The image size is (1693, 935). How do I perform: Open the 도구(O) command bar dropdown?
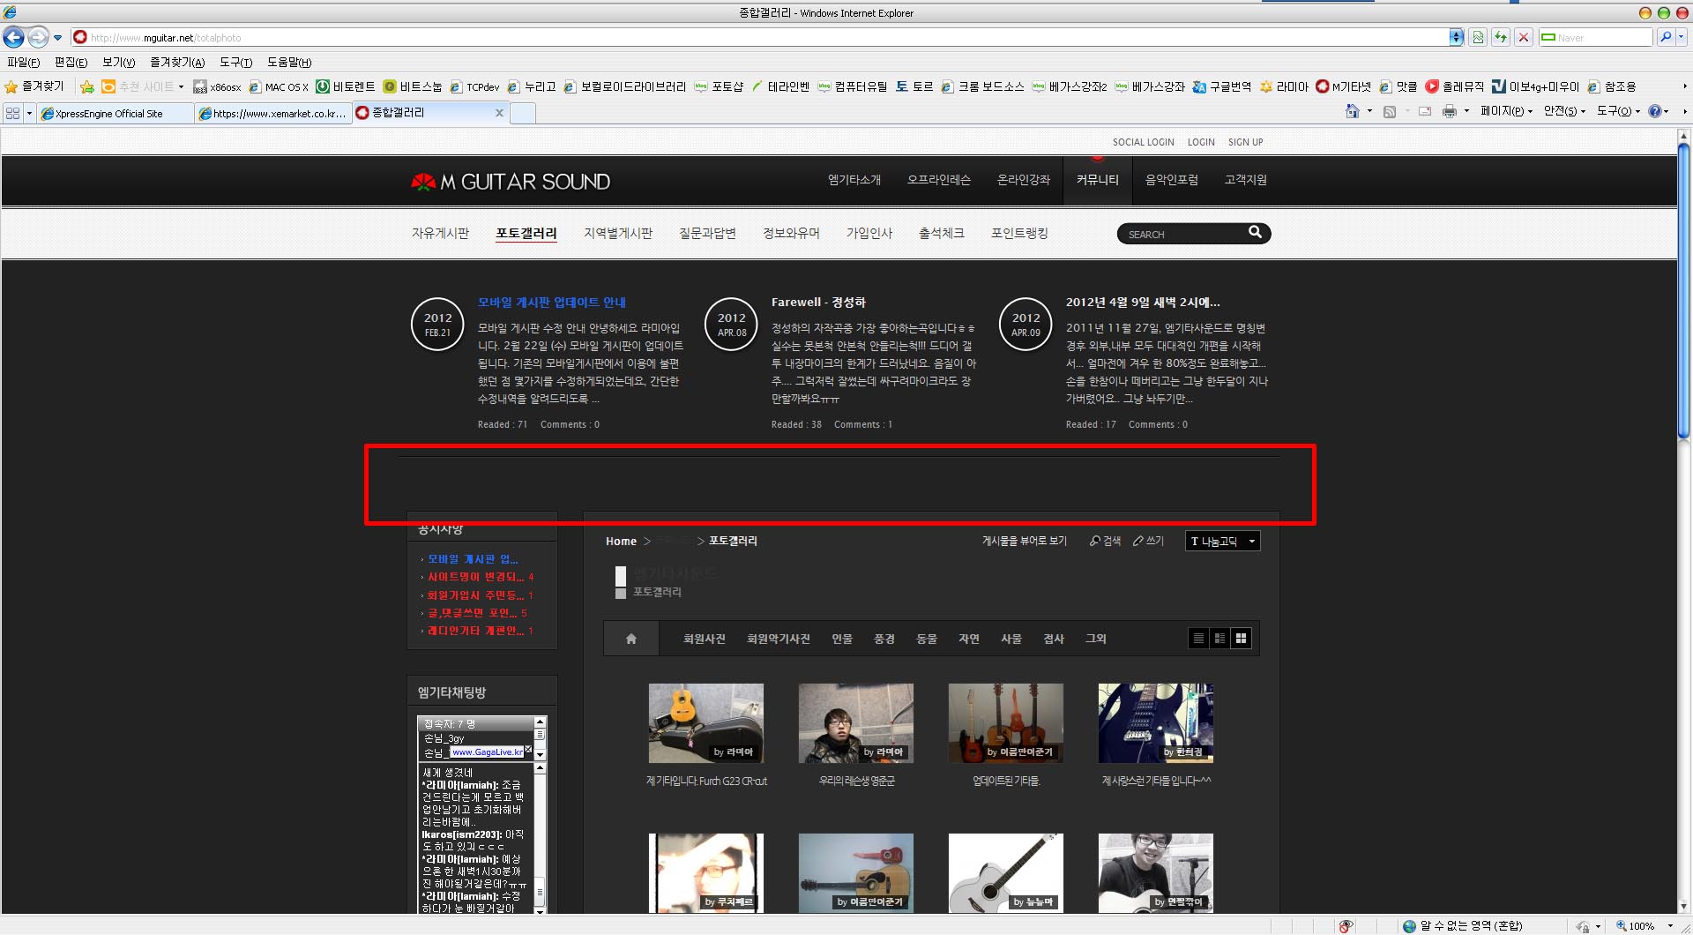click(x=1618, y=111)
